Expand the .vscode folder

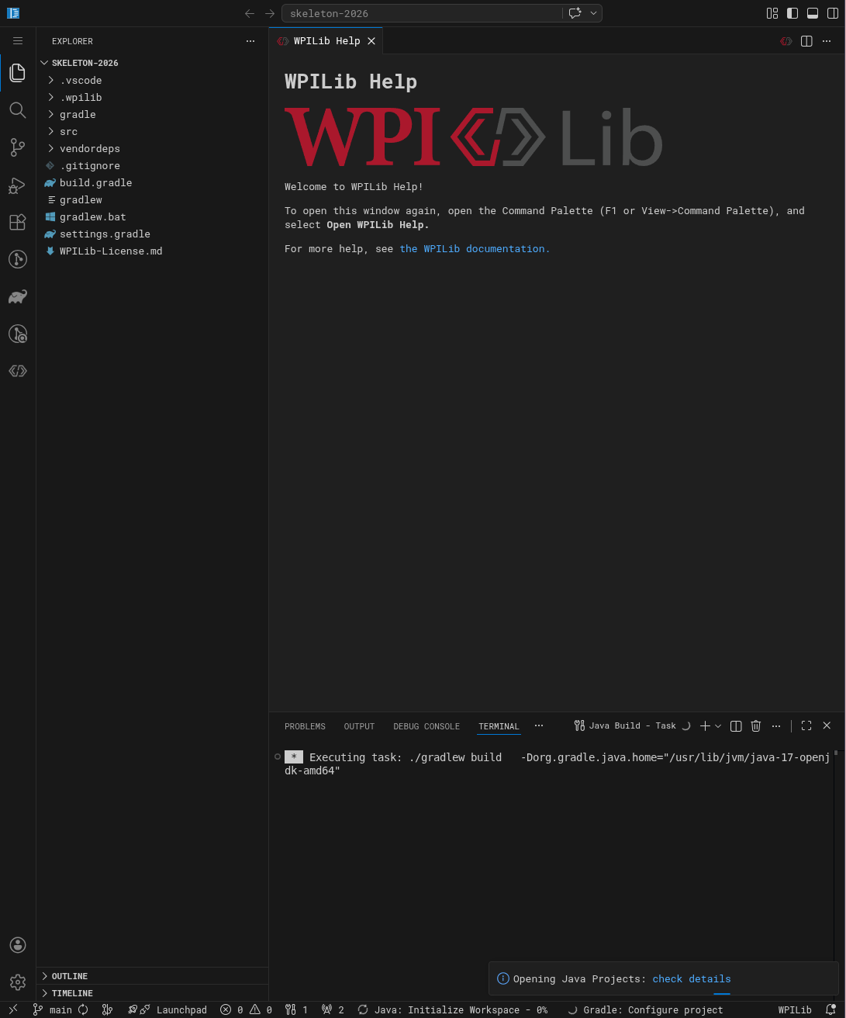coord(152,80)
